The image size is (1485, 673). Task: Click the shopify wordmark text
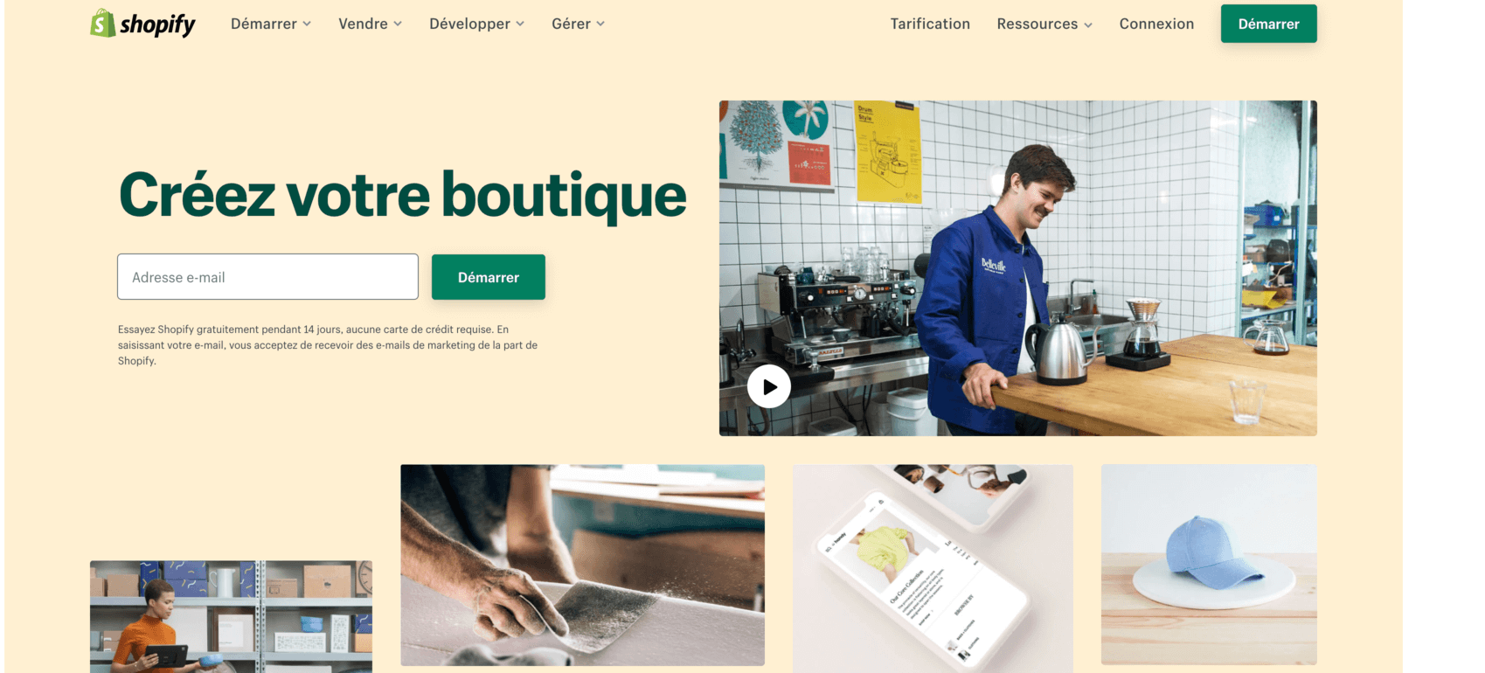[x=157, y=24]
